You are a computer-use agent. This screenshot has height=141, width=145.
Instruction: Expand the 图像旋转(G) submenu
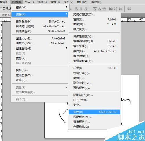(x=40, y=49)
